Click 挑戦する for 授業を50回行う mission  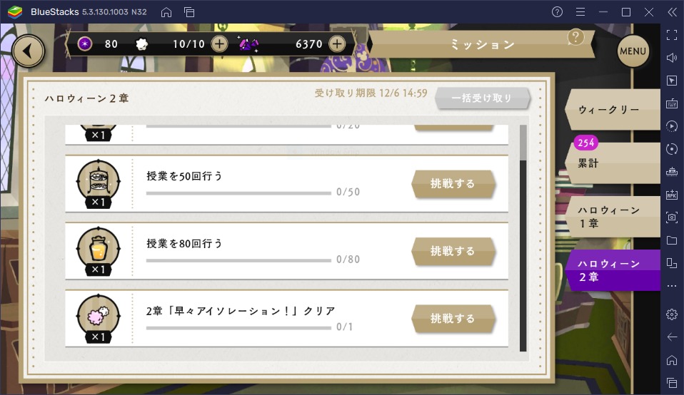click(x=453, y=183)
